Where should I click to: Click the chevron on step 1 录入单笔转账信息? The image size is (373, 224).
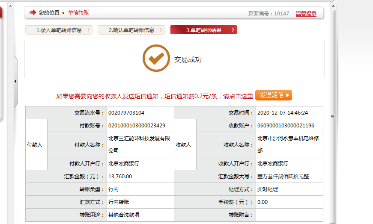click(88, 30)
